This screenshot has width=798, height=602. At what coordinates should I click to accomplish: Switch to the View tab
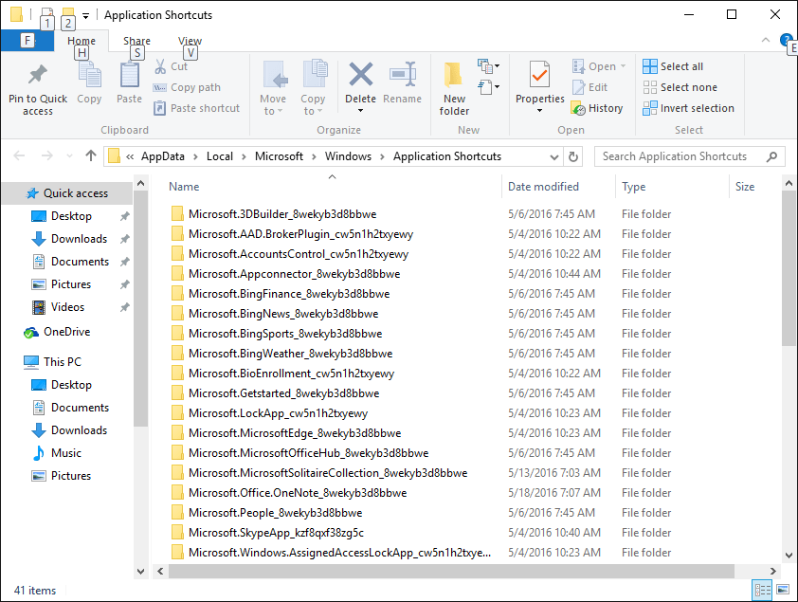(x=190, y=41)
